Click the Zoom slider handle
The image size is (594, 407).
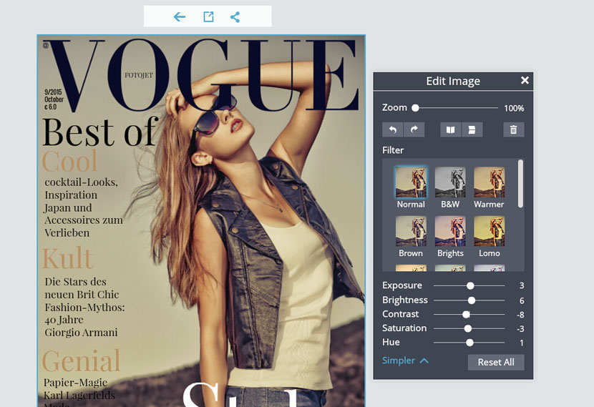[x=416, y=108]
